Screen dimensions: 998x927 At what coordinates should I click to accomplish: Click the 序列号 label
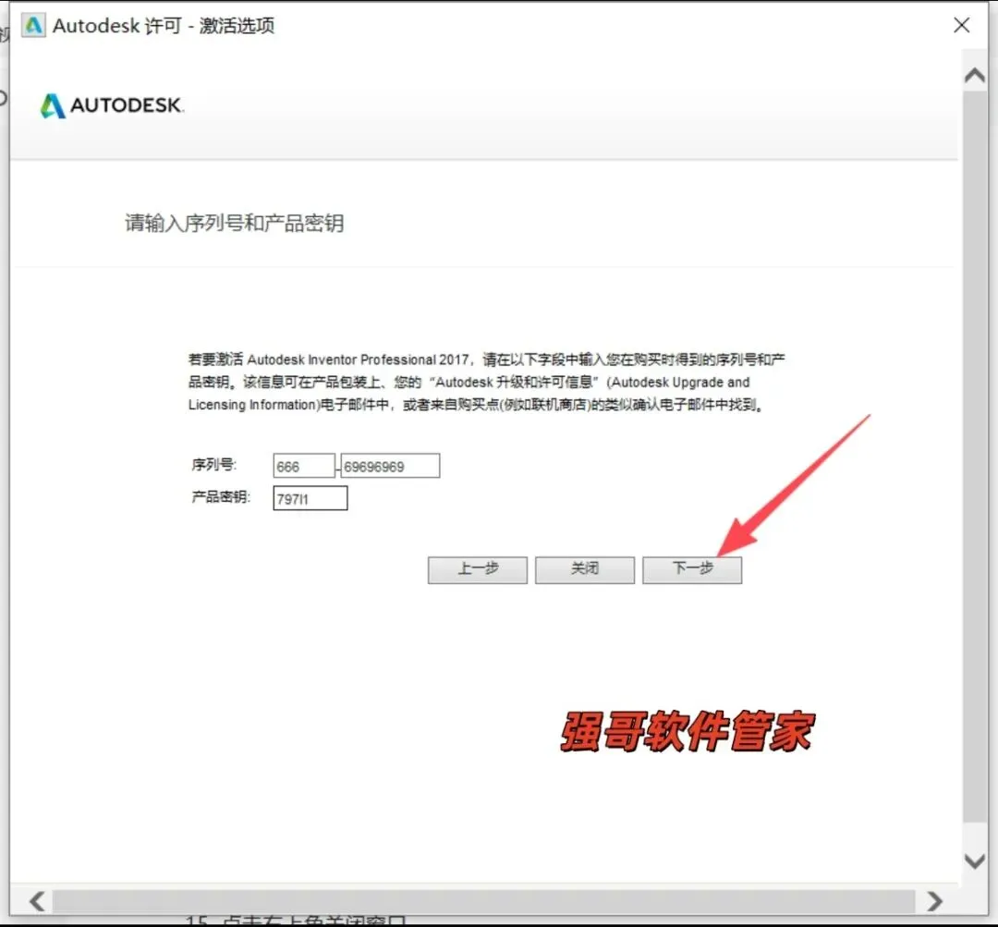(213, 465)
